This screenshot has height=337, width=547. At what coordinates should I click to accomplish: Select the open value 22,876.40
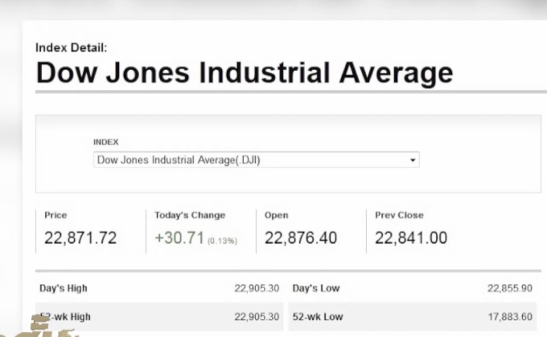(301, 238)
